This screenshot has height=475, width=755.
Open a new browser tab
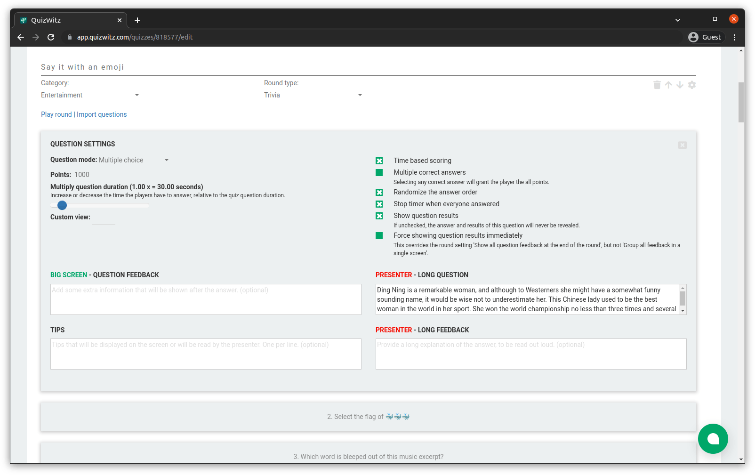click(137, 20)
